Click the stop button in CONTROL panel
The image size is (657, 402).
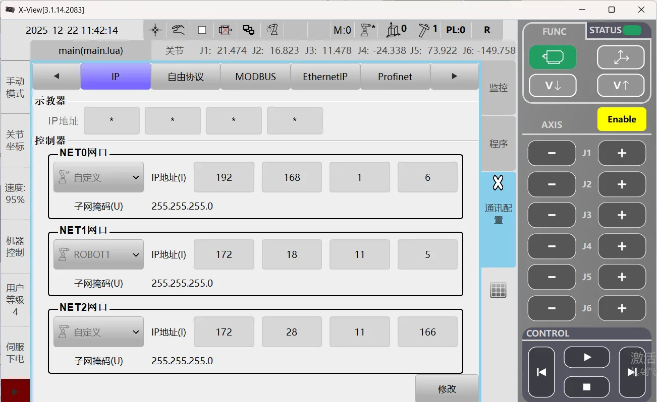587,387
